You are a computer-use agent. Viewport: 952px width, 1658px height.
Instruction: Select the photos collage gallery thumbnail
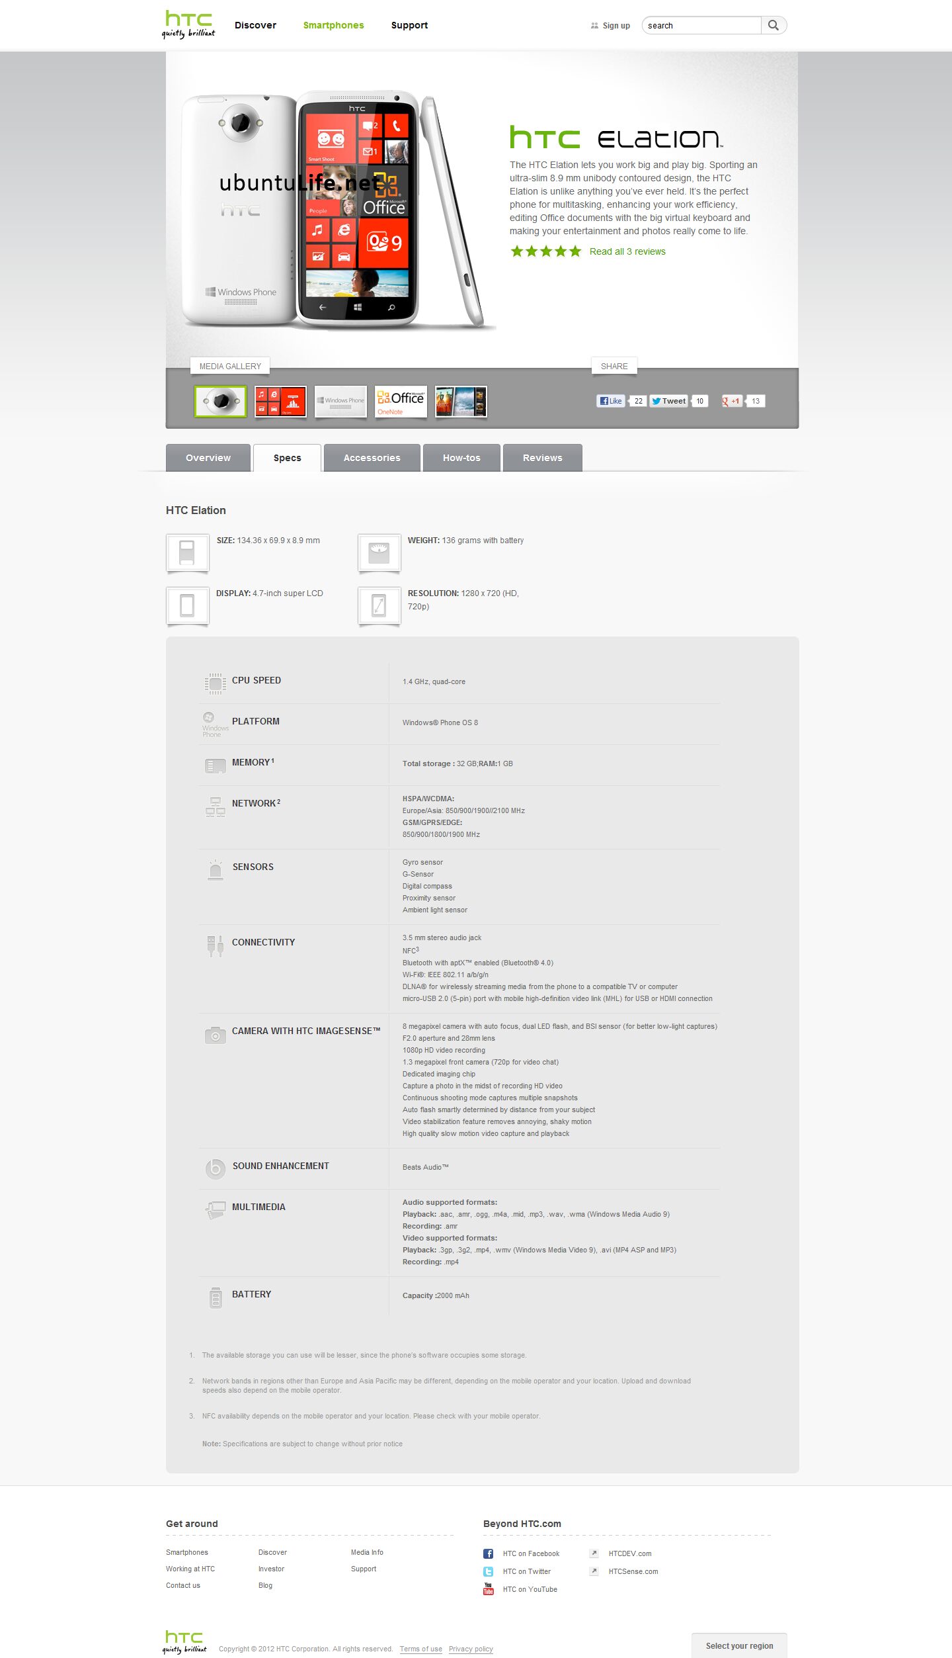461,401
